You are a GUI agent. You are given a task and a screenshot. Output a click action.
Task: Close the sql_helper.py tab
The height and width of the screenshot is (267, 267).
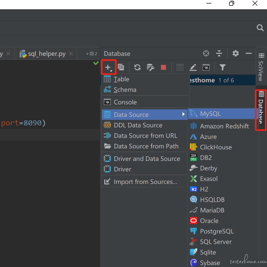pos(71,54)
